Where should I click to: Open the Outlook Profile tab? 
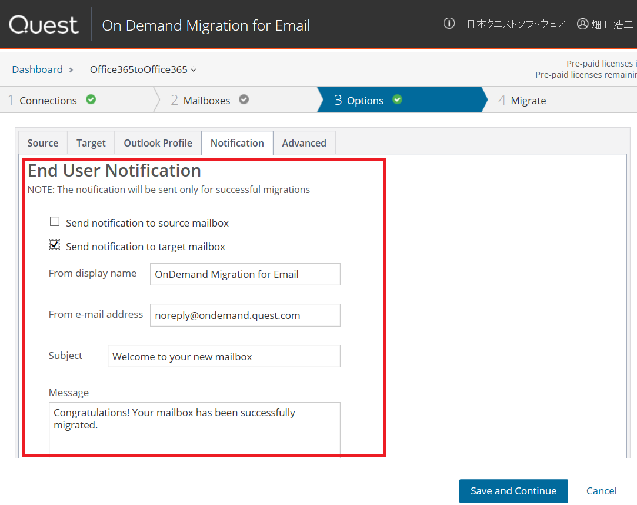coord(158,143)
